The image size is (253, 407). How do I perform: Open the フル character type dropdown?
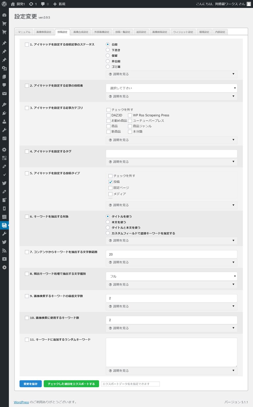tap(171, 276)
